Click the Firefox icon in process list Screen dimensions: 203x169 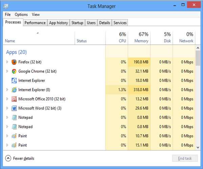coord(14,62)
